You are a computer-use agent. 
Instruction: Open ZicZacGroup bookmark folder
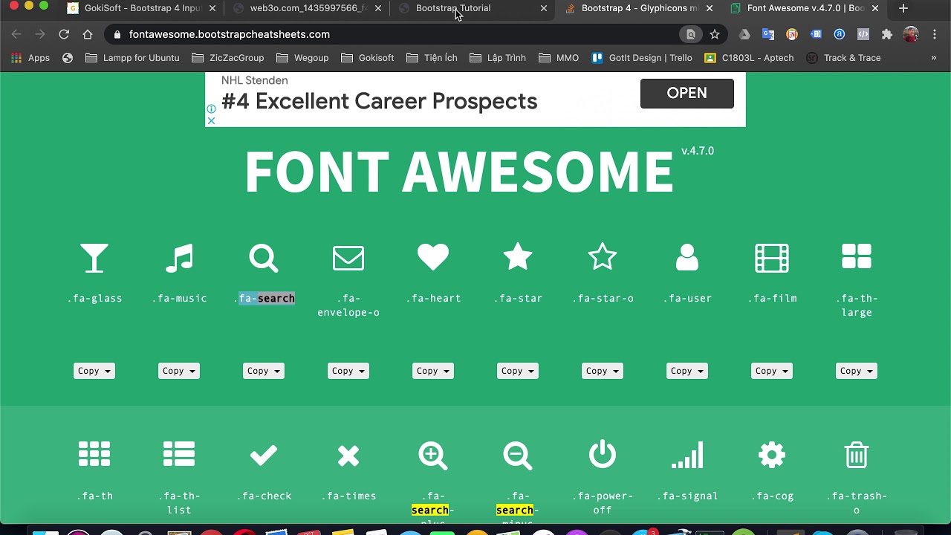228,57
